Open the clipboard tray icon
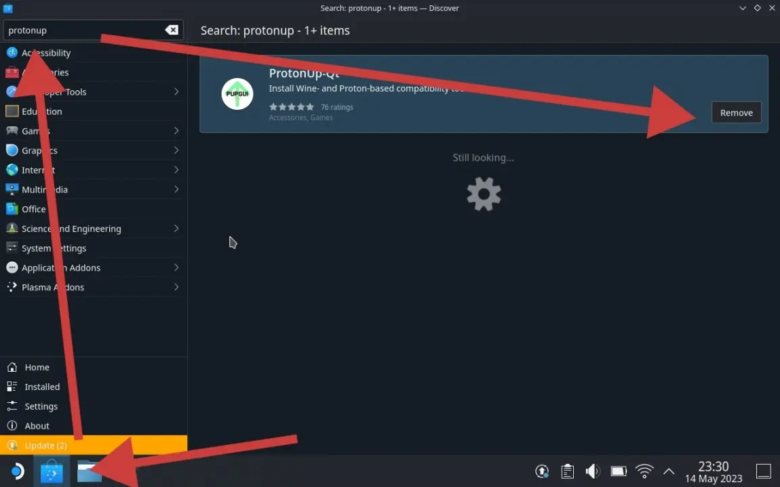 click(x=568, y=471)
